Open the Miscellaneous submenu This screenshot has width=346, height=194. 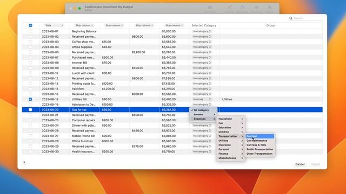[231, 158]
